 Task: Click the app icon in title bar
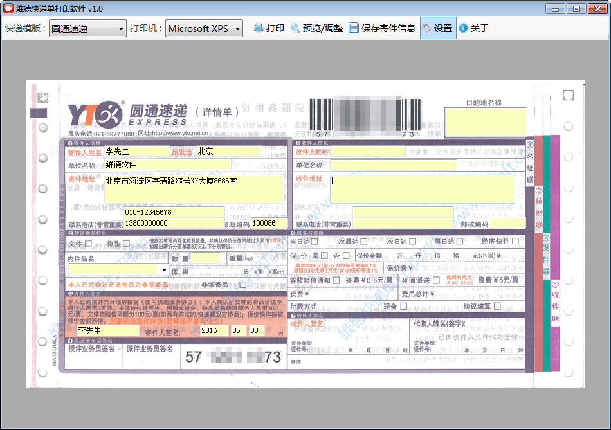point(8,8)
